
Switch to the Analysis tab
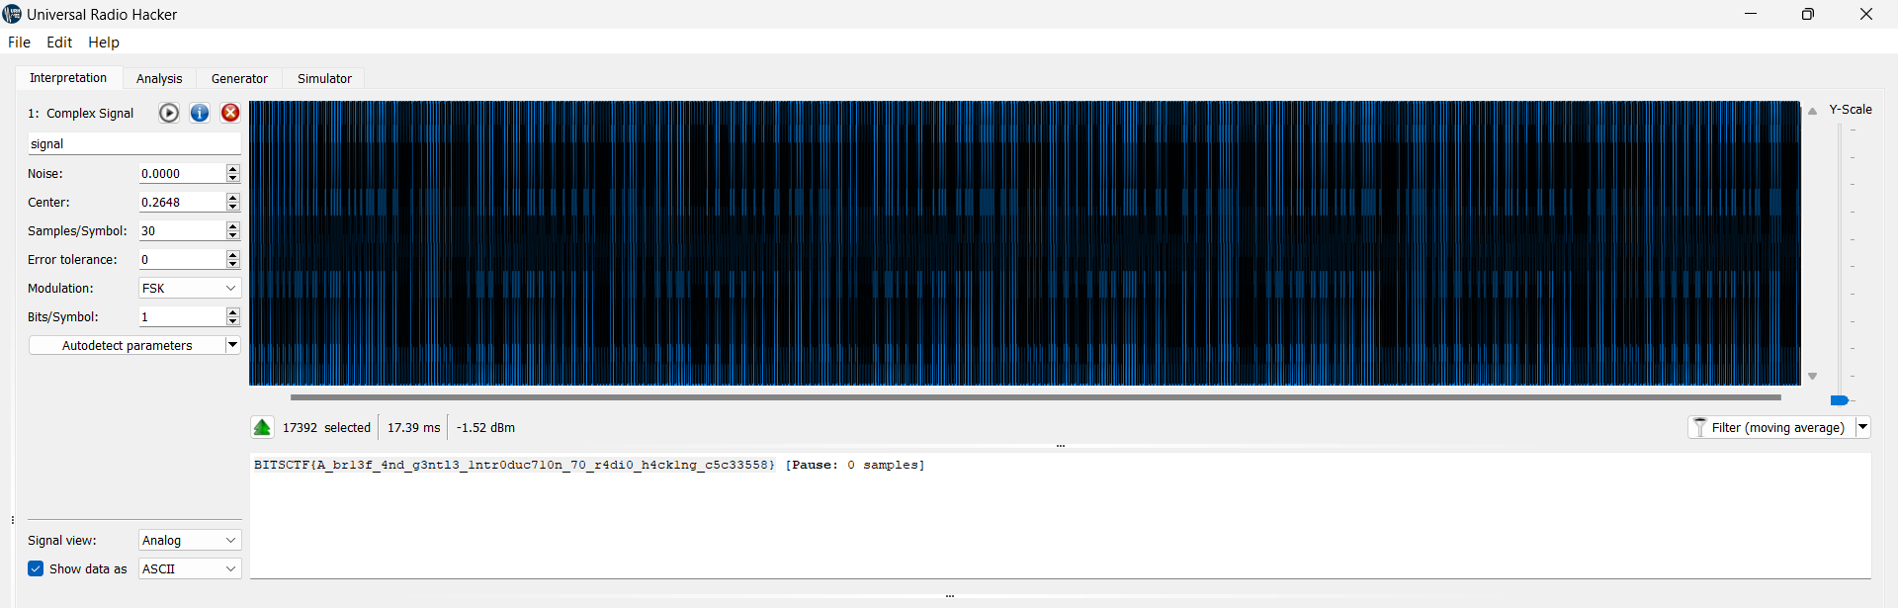coord(159,78)
